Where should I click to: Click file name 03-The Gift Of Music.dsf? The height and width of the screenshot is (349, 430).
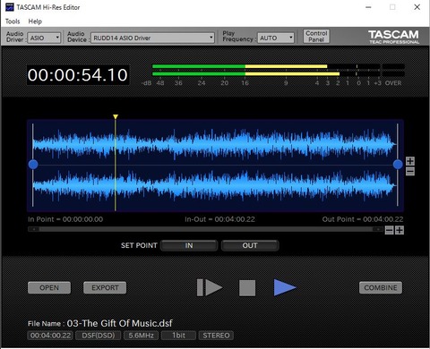(119, 323)
